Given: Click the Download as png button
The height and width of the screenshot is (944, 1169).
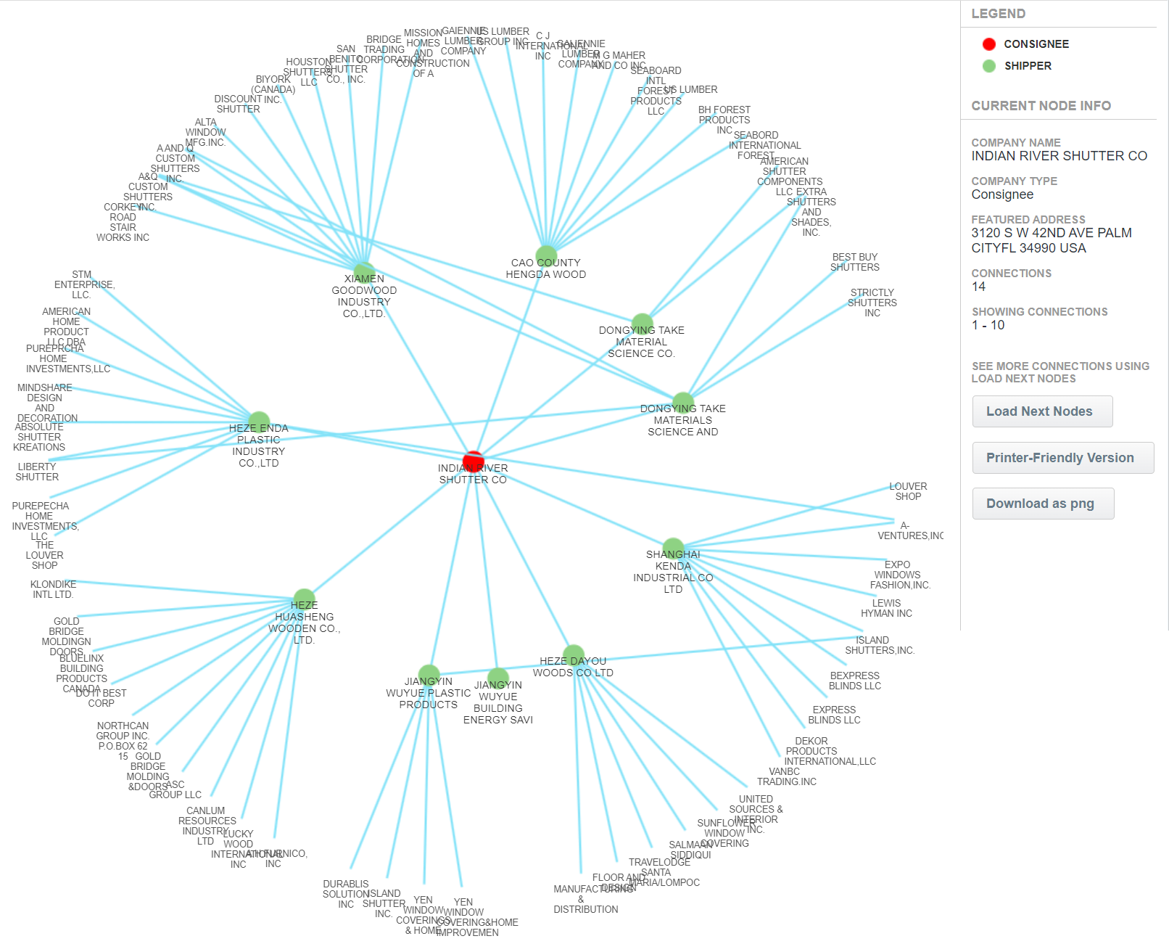Looking at the screenshot, I should coord(1043,504).
